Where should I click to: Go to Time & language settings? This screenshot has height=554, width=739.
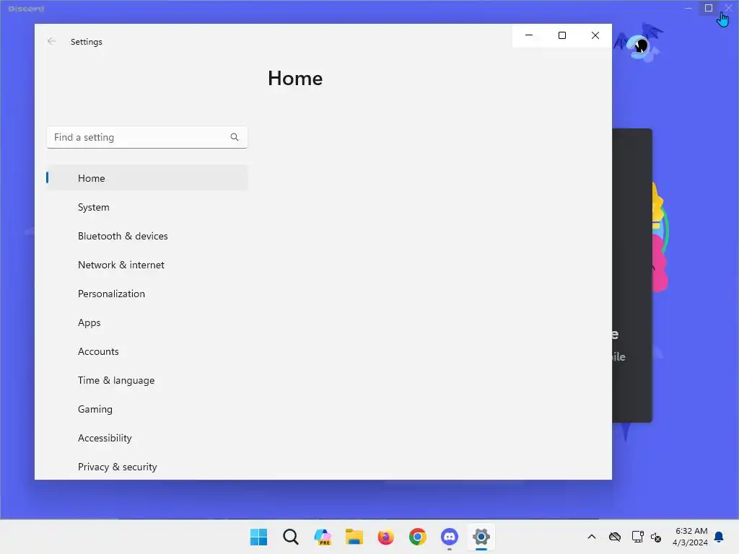click(x=147, y=380)
